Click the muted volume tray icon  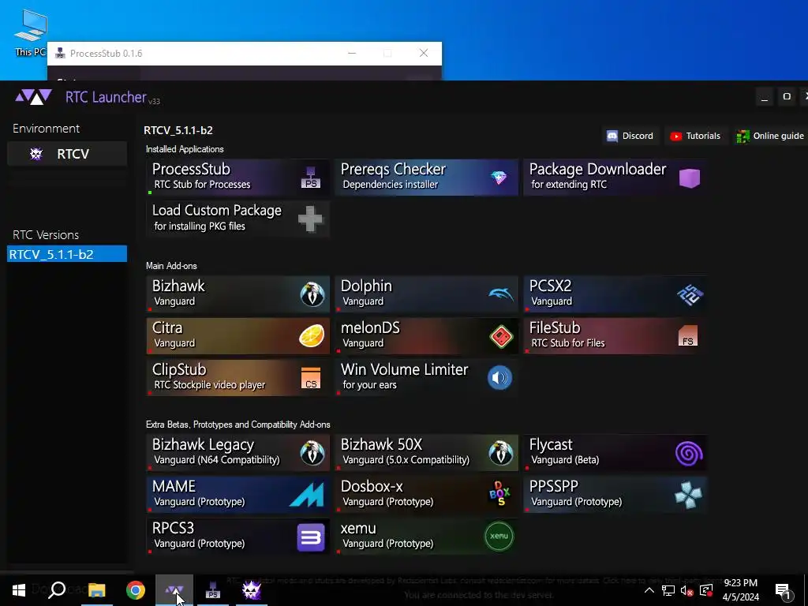[x=686, y=590]
